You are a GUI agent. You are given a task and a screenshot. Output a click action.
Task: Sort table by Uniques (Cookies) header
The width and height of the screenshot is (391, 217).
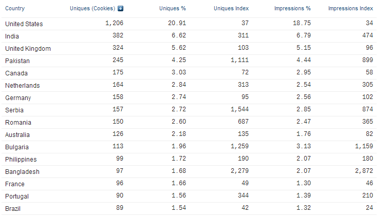pos(92,8)
